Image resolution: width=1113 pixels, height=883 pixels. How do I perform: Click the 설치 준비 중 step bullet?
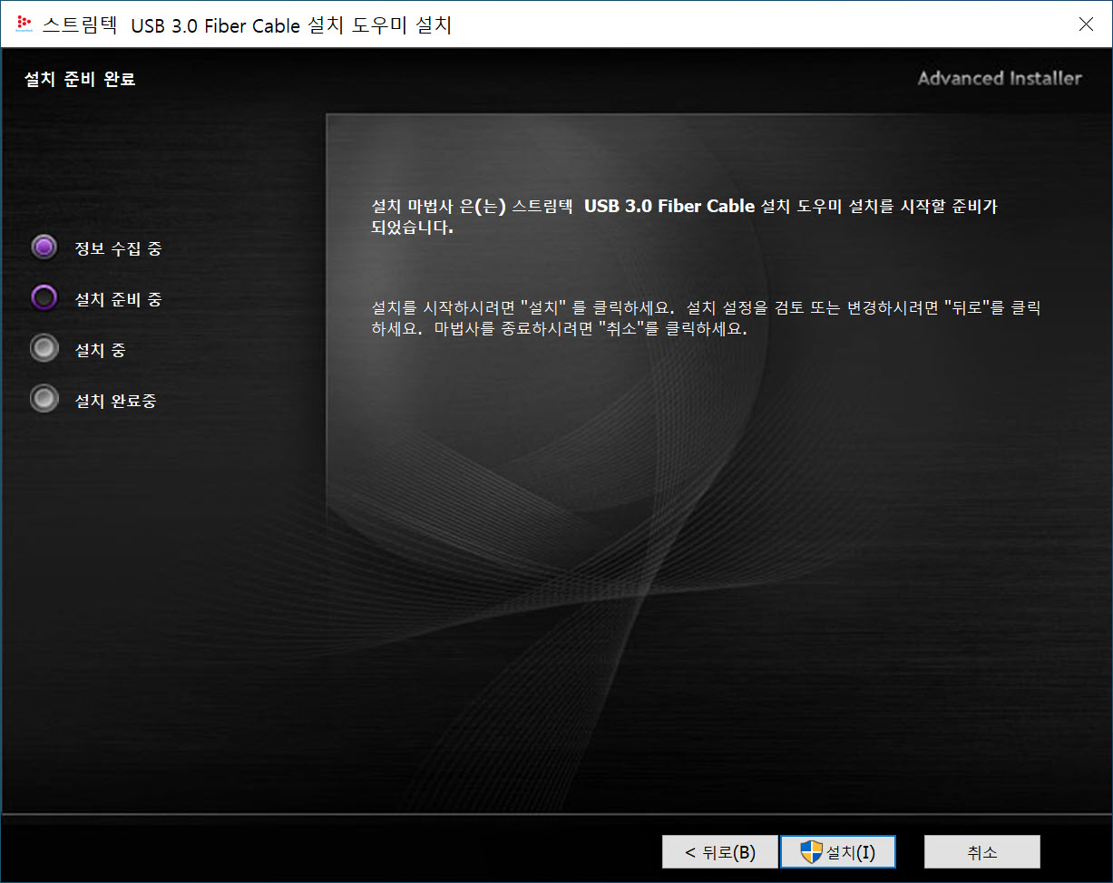(44, 298)
